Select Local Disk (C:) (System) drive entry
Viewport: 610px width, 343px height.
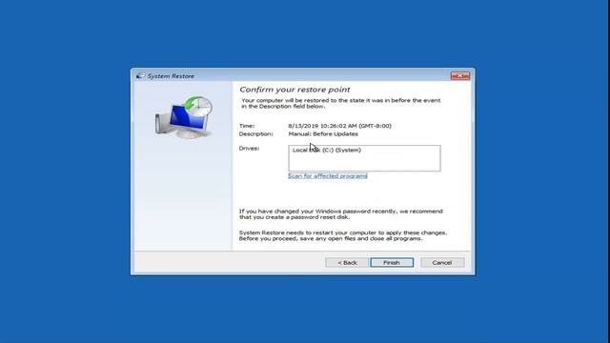pos(327,151)
